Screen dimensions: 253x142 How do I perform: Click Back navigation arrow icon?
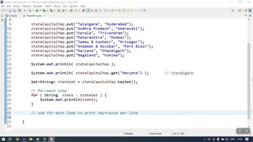click(x=128, y=11)
